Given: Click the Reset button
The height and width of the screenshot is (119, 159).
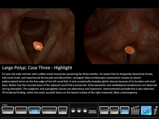Looking at the screenshot, I should pyautogui.click(x=93, y=111).
